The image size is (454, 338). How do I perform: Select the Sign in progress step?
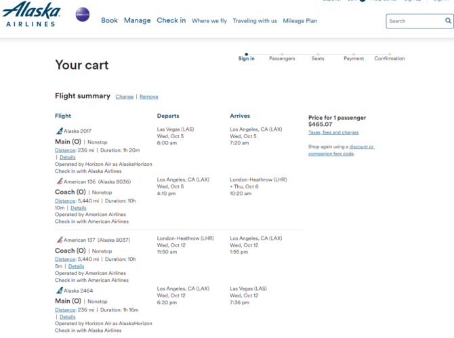(247, 58)
